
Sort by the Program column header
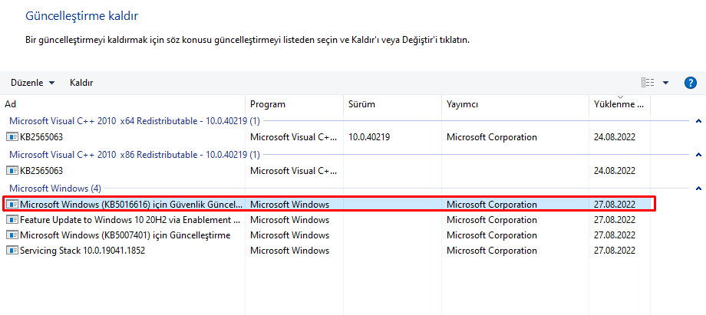[x=295, y=104]
